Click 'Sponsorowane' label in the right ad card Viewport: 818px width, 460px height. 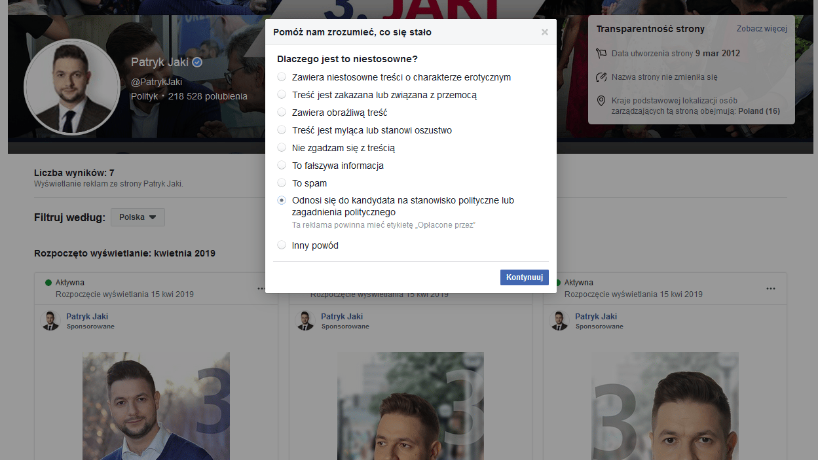tap(599, 327)
